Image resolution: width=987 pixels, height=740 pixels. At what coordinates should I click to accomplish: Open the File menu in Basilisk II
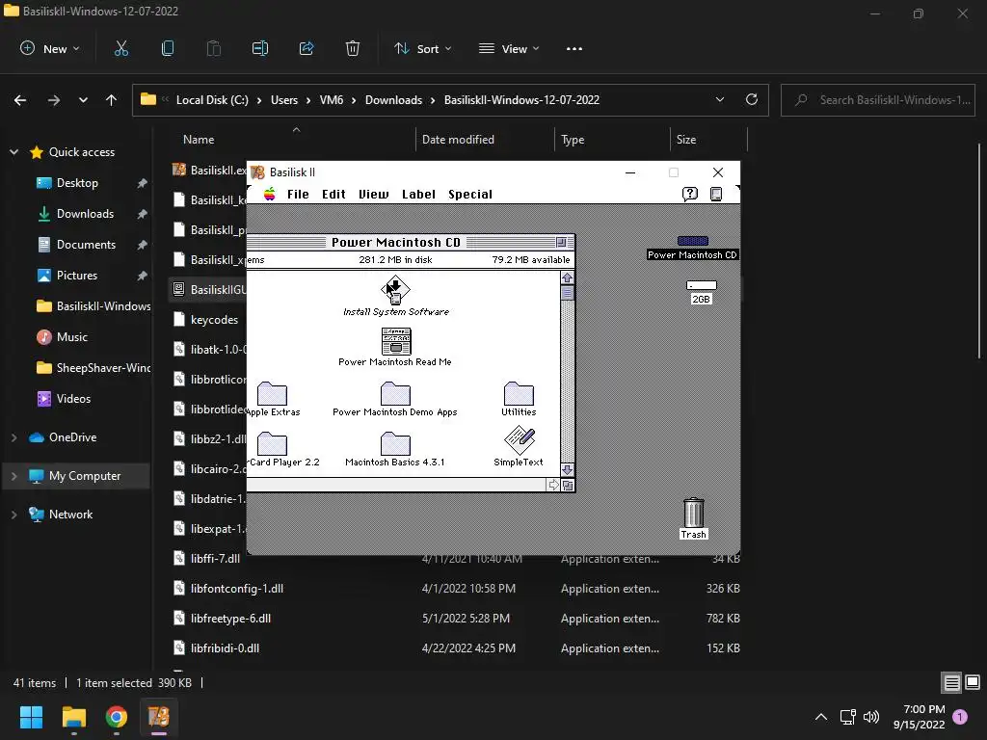click(x=299, y=195)
